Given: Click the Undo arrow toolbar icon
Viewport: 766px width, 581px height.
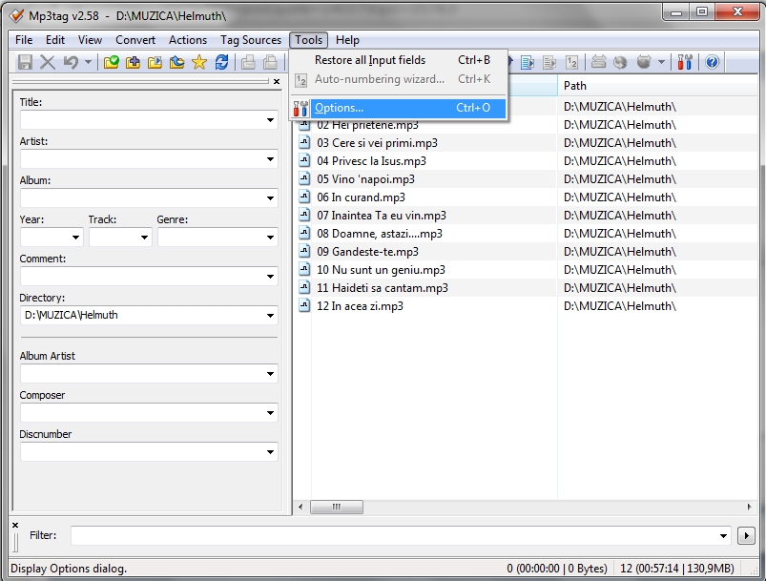Looking at the screenshot, I should pos(71,62).
